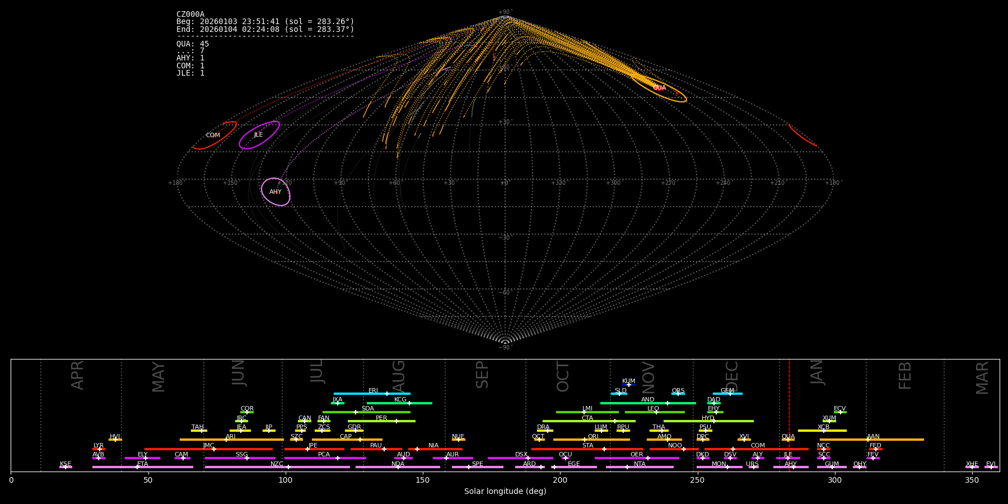Viewport: 1008px width, 504px height.
Task: Click the JAN month label in timeline
Action: pos(817,372)
